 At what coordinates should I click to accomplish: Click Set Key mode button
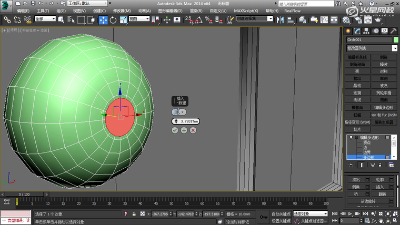pyautogui.click(x=282, y=221)
